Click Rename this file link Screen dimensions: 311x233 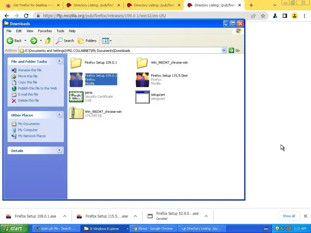[30, 70]
